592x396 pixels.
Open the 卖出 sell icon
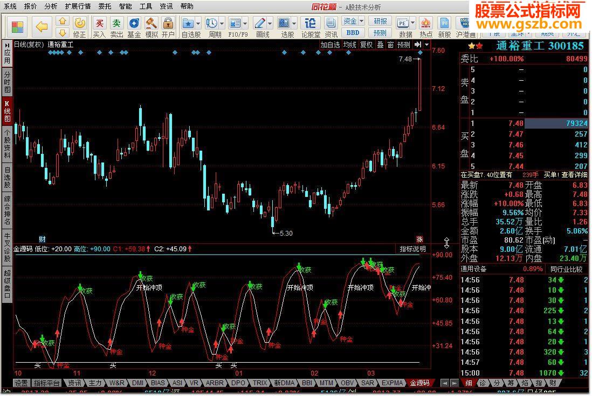(x=116, y=23)
